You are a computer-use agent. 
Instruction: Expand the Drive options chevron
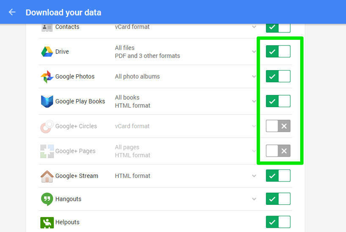[254, 51]
